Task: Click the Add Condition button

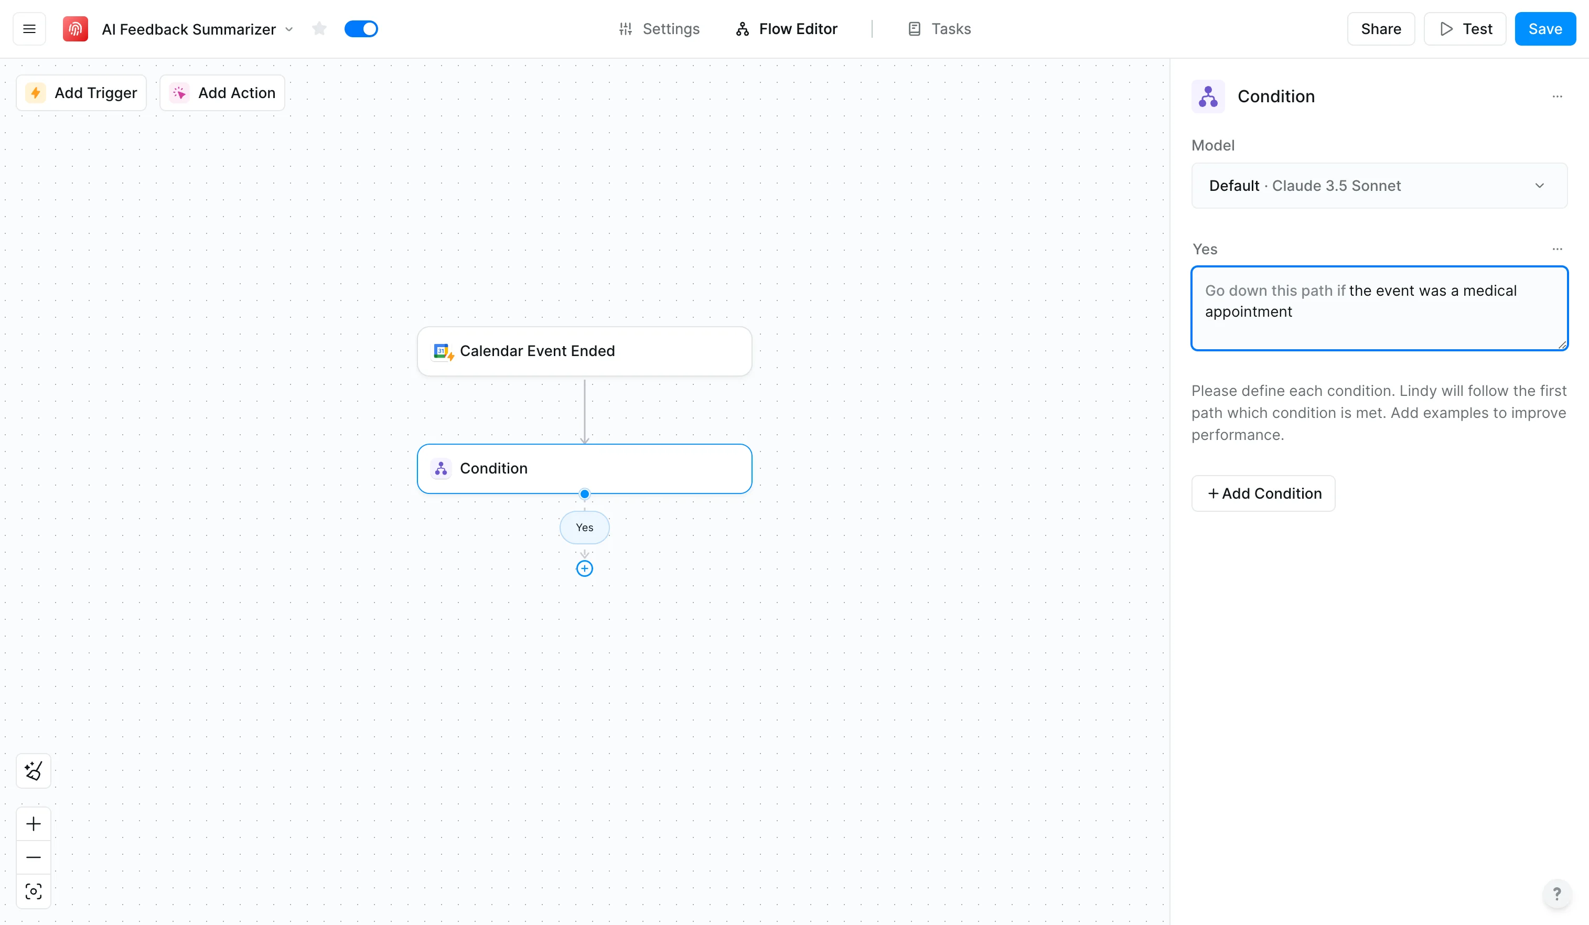Action: (1263, 493)
